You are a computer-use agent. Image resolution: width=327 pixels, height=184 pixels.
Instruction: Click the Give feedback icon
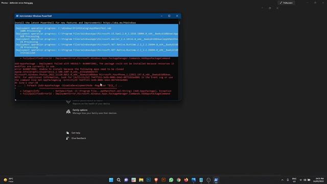pos(67,138)
